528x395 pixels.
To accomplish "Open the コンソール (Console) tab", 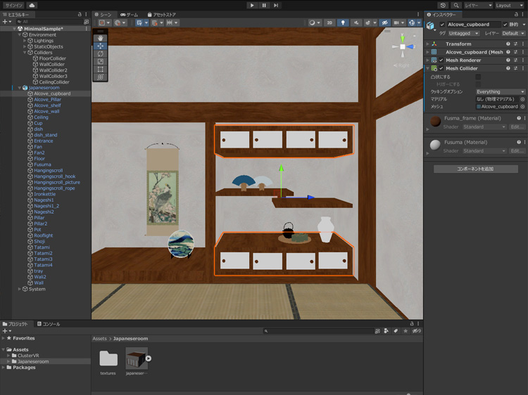I will (49, 324).
